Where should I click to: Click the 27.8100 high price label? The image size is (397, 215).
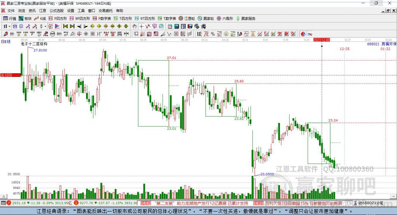coord(40,50)
